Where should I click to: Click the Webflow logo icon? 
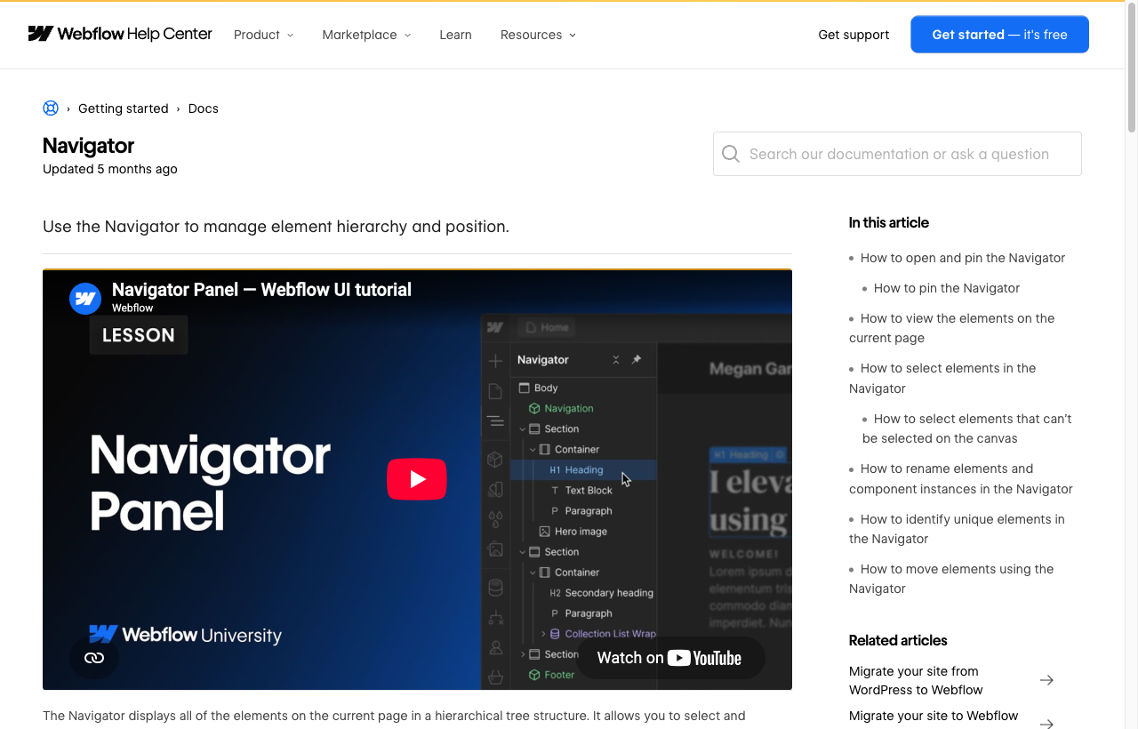[x=41, y=34]
